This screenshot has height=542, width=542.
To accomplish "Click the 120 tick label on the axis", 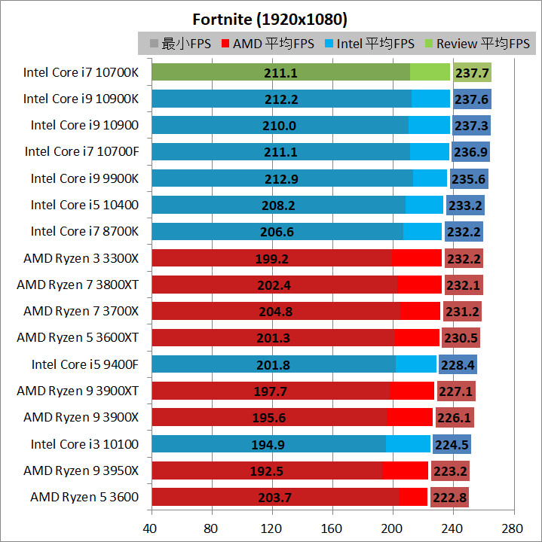I will coord(271,528).
